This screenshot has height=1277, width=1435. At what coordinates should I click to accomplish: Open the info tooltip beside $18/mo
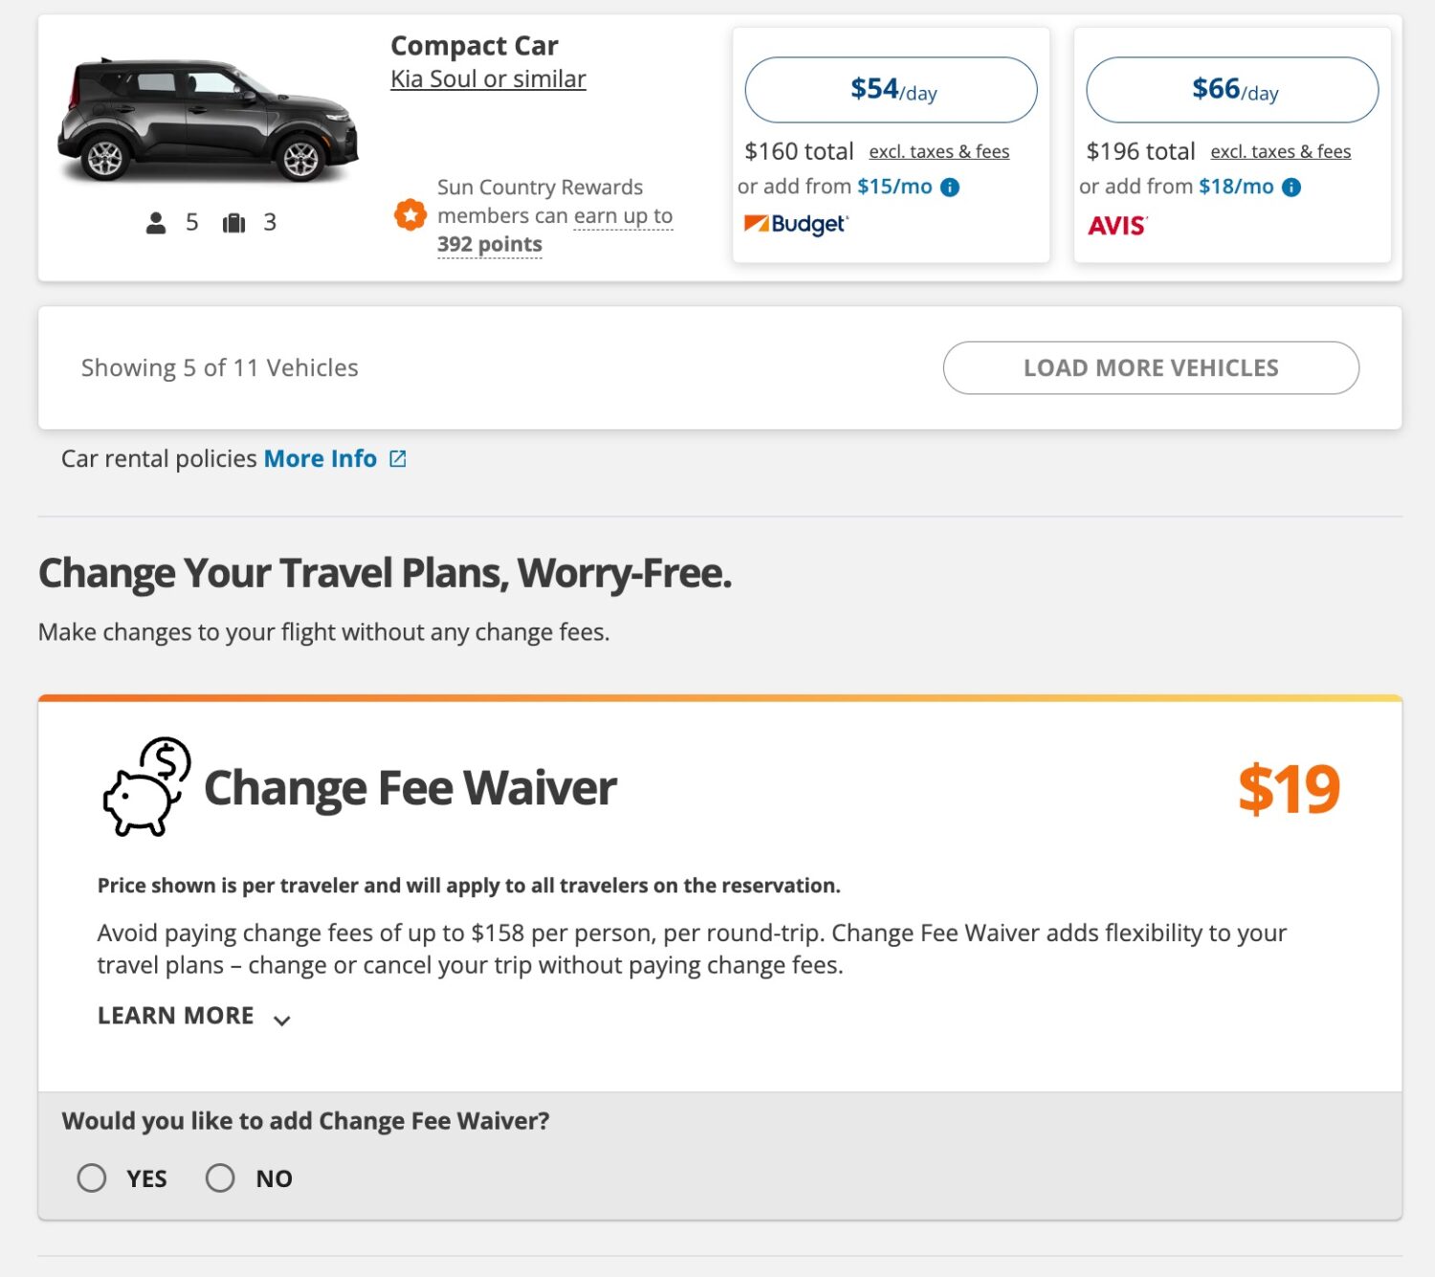(x=1290, y=187)
